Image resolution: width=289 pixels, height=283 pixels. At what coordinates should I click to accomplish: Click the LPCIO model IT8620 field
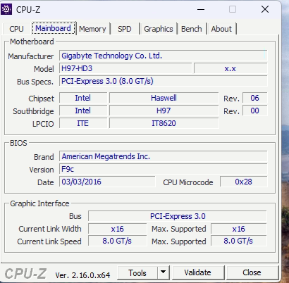tap(164, 123)
